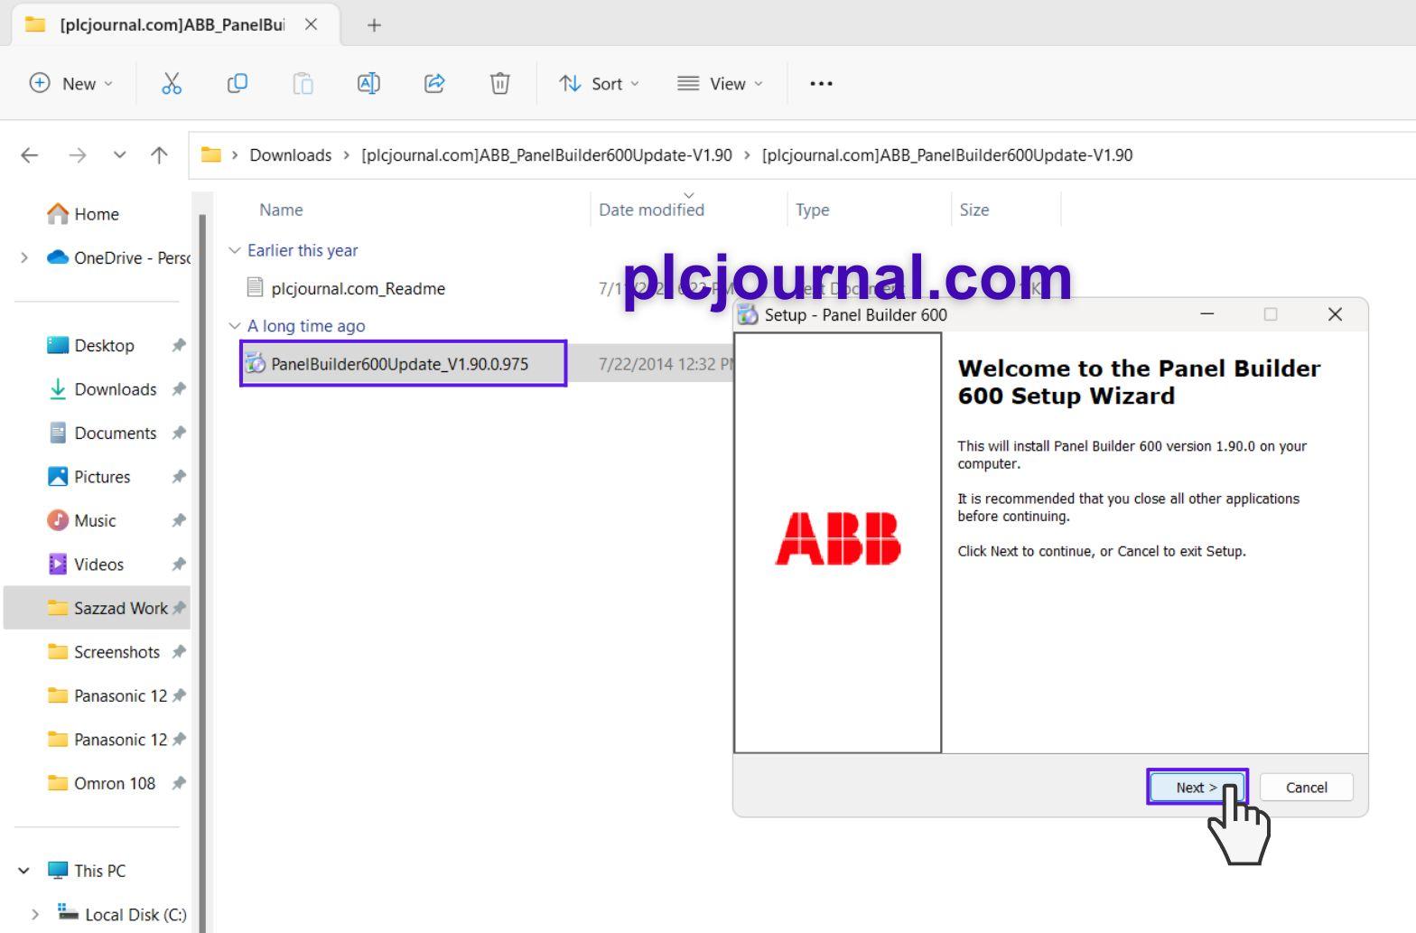Open Local Disk (C:) in sidebar
This screenshot has height=933, width=1416.
click(135, 914)
